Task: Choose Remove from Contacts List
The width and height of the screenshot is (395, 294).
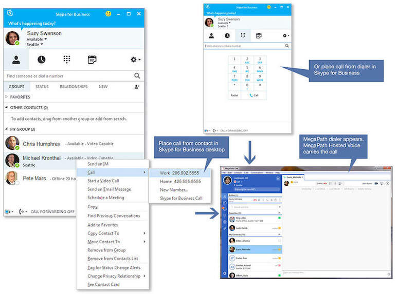Action: coord(113,258)
